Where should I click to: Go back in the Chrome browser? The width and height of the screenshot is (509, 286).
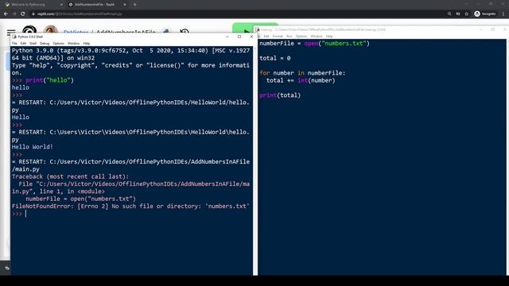6,14
